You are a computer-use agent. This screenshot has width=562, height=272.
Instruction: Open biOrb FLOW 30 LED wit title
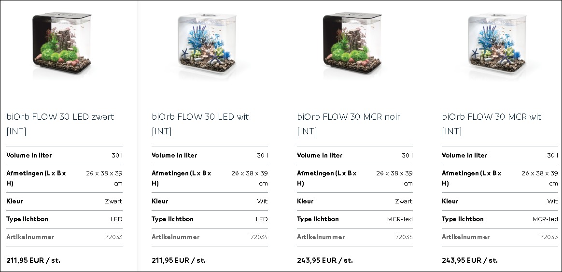tap(200, 124)
